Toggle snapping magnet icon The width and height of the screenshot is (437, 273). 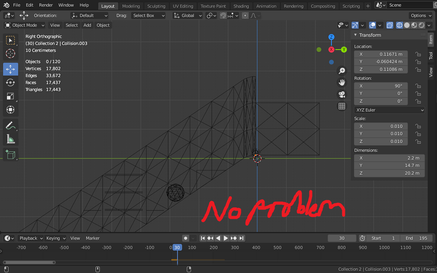(223, 16)
